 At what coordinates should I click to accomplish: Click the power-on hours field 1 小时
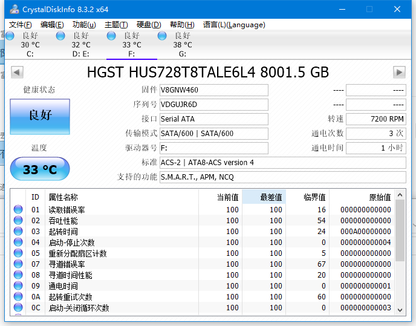pos(376,148)
